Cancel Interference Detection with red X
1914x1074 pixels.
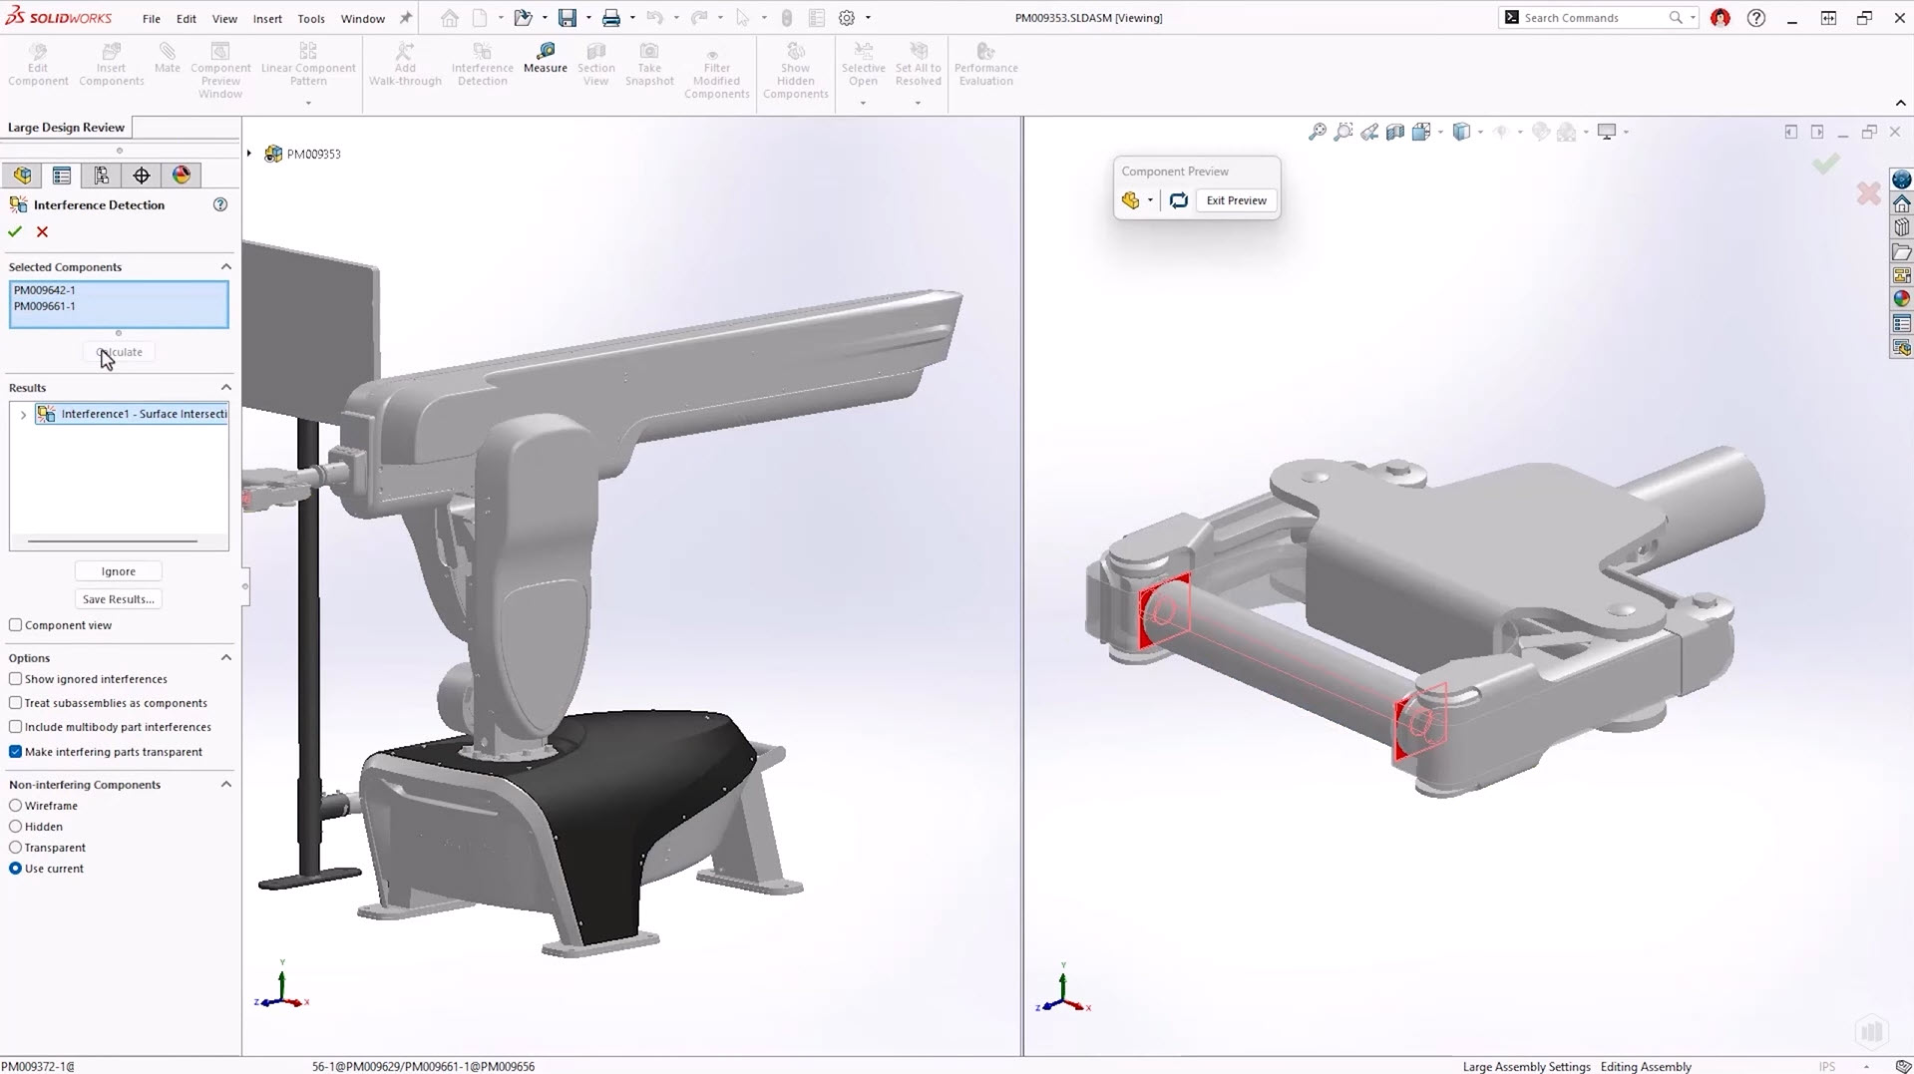[42, 231]
